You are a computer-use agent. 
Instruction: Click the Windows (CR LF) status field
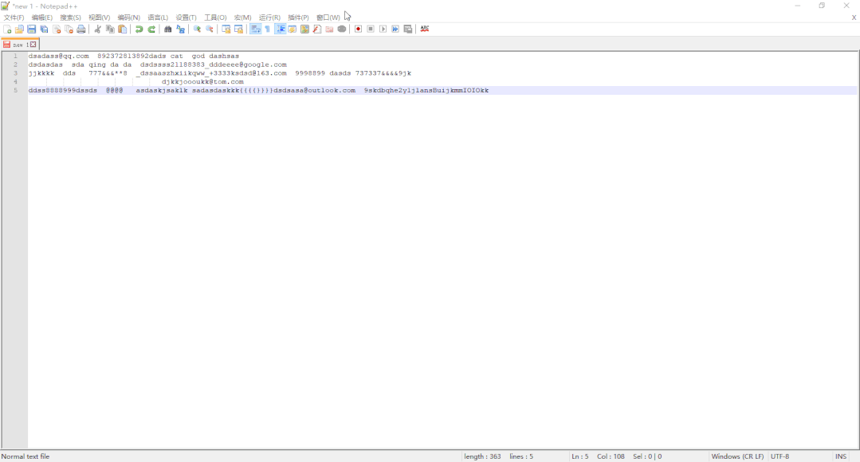pyautogui.click(x=737, y=456)
